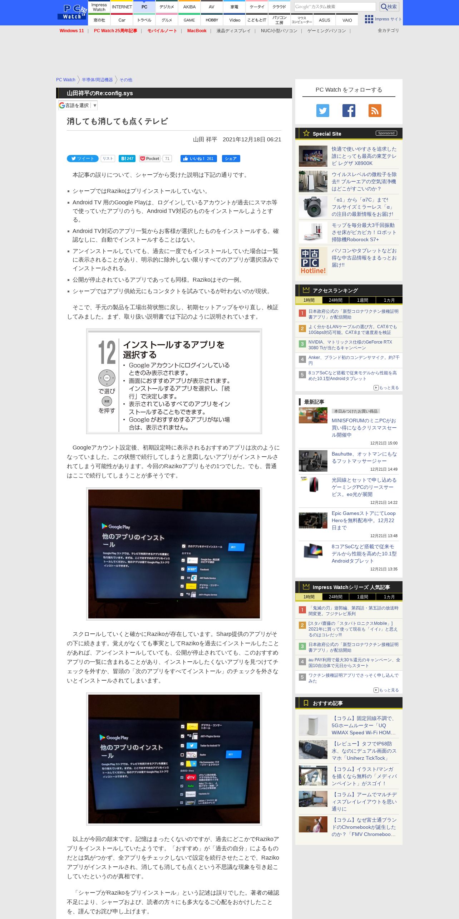Screen dimensions: 459x919
Task: Open the VAIO nav tab
Action: [347, 20]
